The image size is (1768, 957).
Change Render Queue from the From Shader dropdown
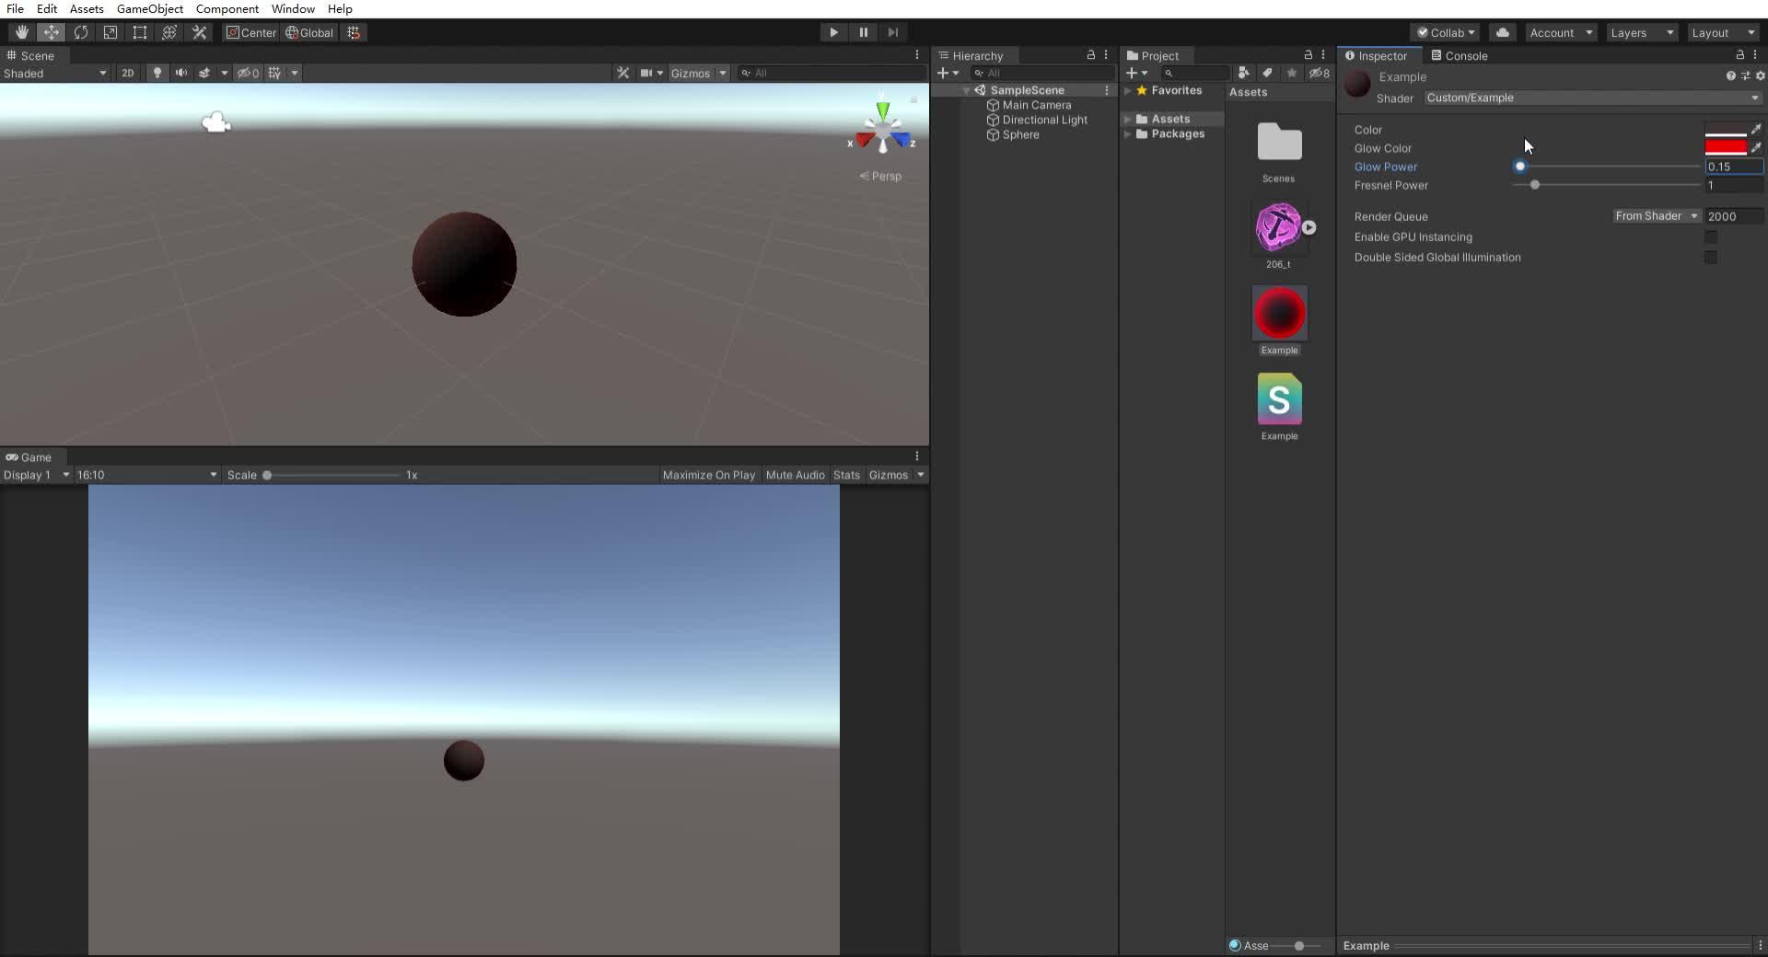[x=1656, y=215]
